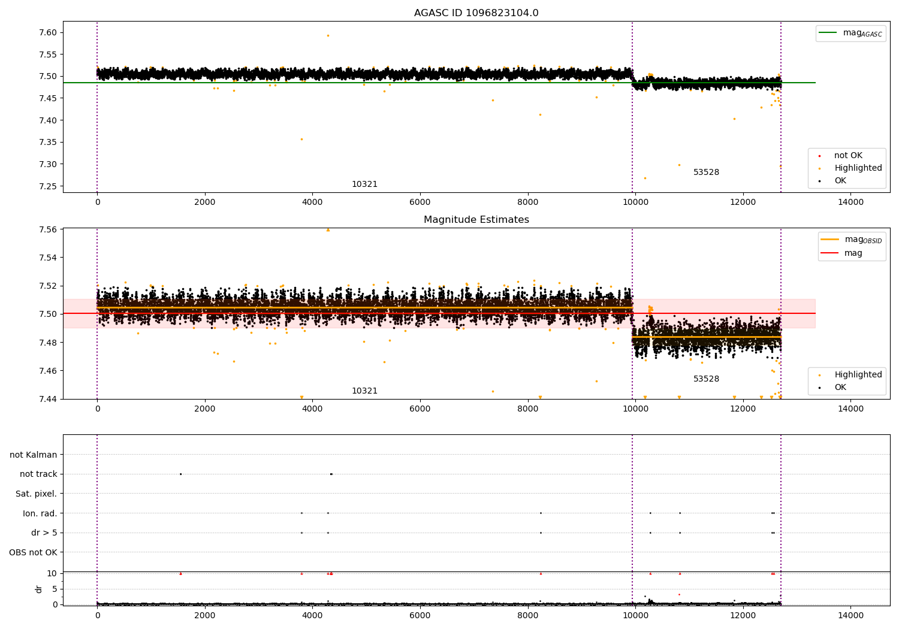Click the 7.55 y-axis tick label
Screen dimensions: 899x629
(x=47, y=55)
